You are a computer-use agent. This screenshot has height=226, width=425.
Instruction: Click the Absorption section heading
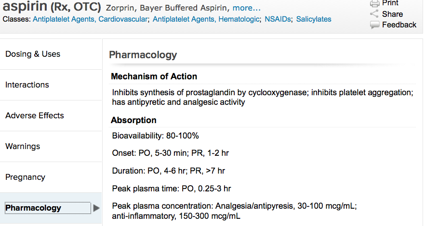[x=133, y=120]
